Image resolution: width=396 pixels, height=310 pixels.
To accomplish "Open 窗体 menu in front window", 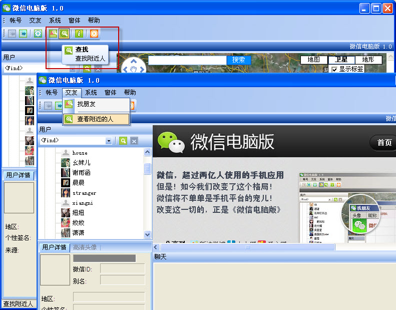I will coord(110,93).
